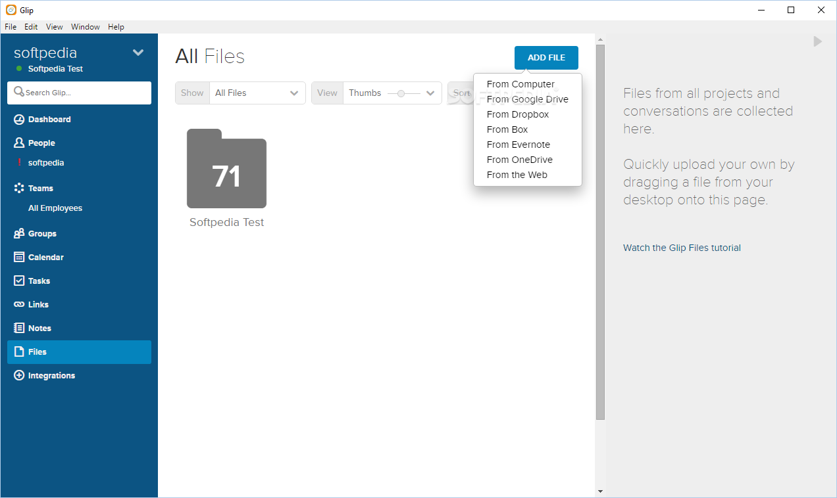Viewport: 837px width, 498px height.
Task: Open the File menu
Action: click(11, 27)
